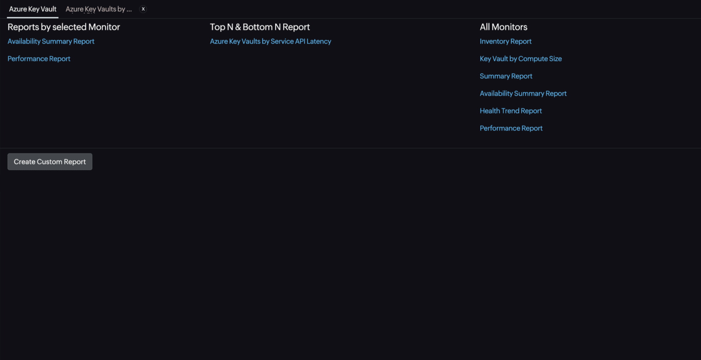Screen dimensions: 701x360
Task: Open the Availability Summary Report under selected Monitor
Action: pos(51,41)
